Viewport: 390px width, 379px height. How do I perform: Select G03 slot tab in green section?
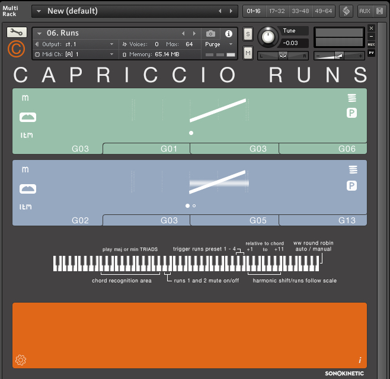tap(234, 149)
